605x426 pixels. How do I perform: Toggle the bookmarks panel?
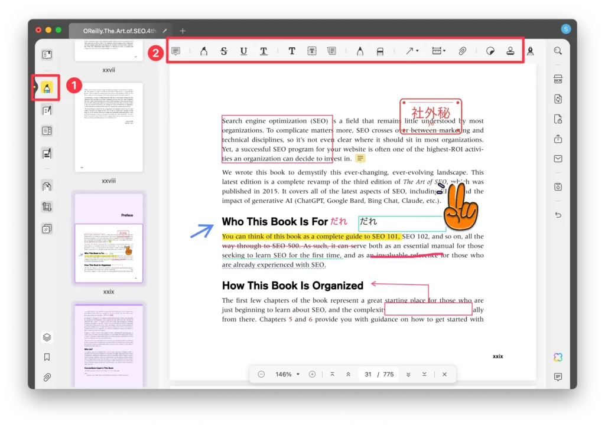pyautogui.click(x=47, y=357)
